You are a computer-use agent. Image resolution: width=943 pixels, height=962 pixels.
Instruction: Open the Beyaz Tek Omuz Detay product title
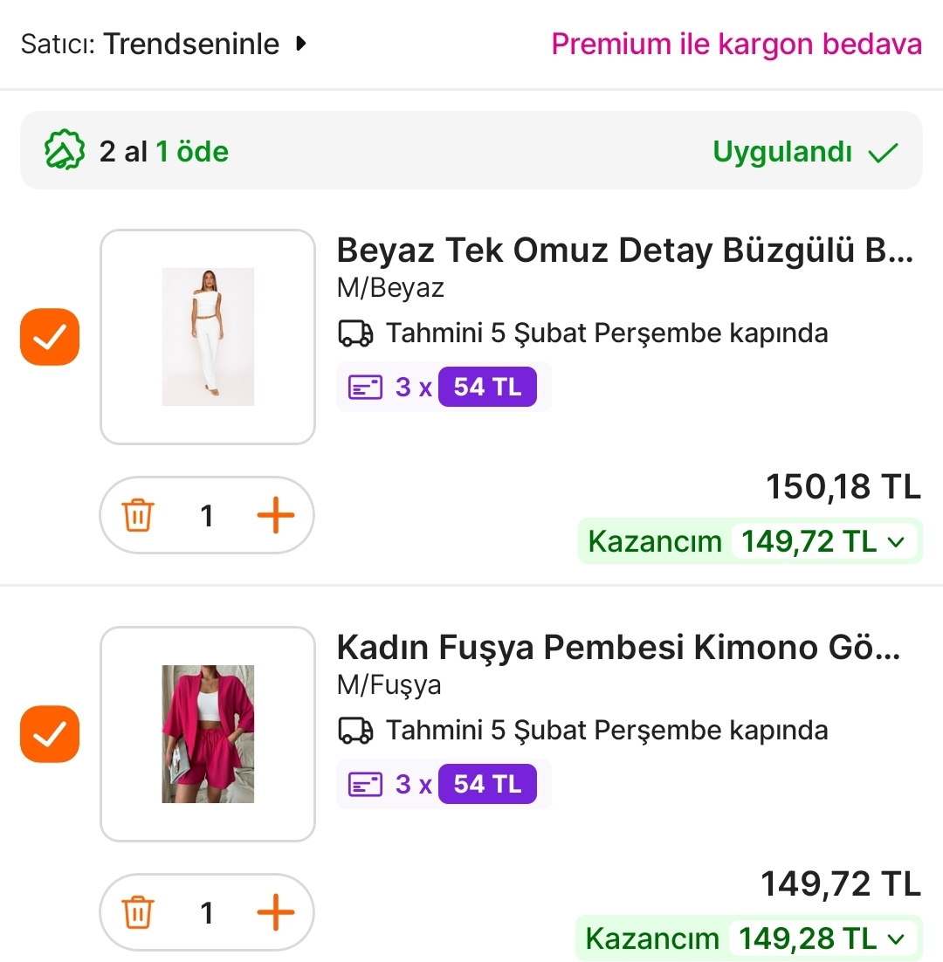coord(624,251)
